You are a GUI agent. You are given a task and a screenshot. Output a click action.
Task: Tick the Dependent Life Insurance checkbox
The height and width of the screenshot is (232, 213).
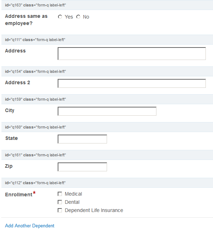coord(60,210)
